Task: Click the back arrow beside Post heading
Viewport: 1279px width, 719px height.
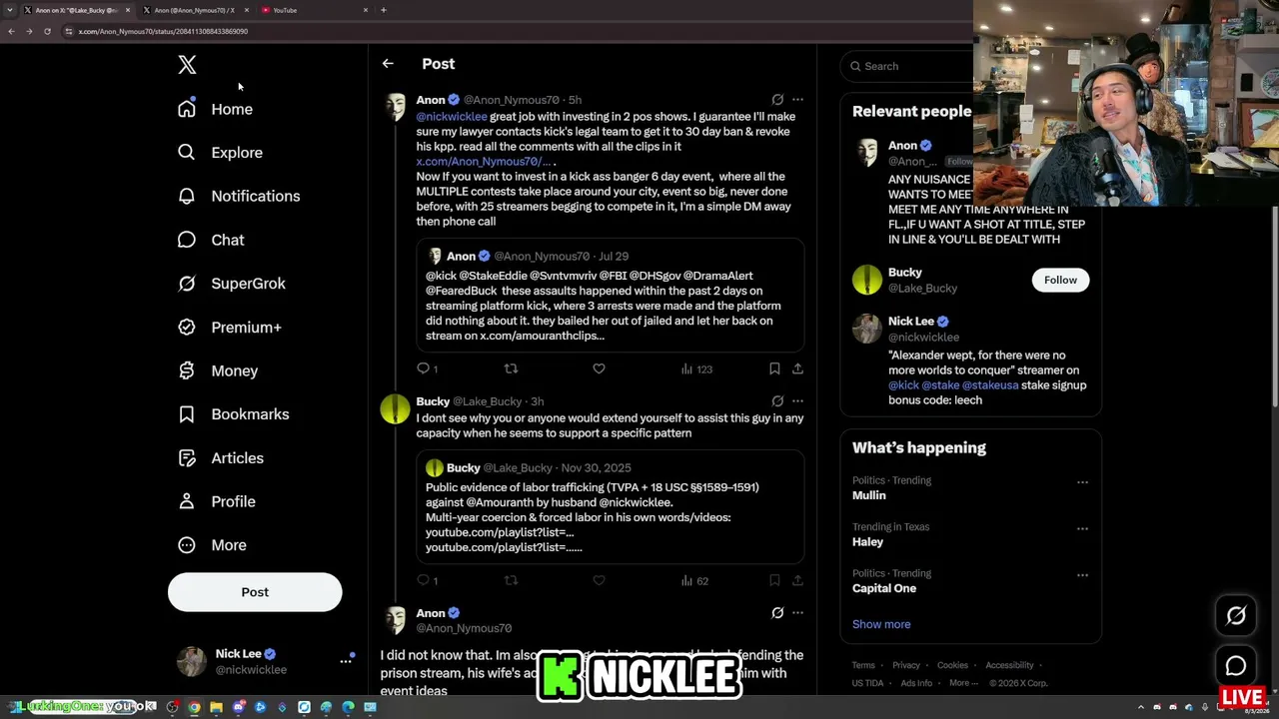Action: tap(388, 64)
